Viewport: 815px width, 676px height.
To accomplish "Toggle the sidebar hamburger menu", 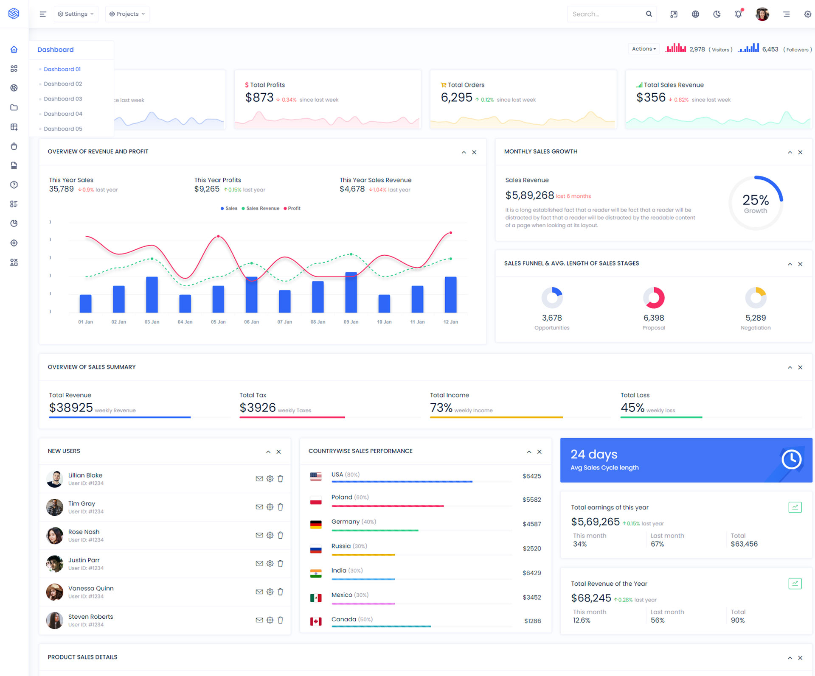I will pos(43,14).
